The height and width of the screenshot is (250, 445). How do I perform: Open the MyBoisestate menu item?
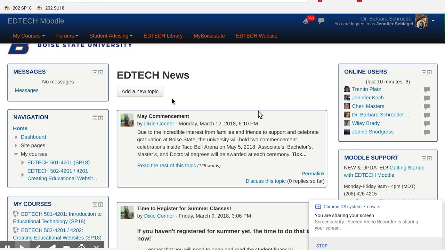click(x=209, y=36)
